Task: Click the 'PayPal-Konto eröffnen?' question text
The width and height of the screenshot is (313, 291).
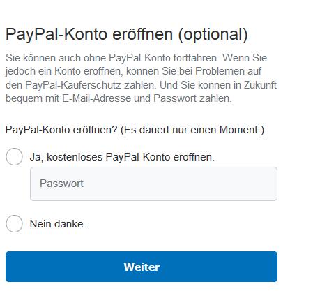Action: pyautogui.click(x=61, y=130)
